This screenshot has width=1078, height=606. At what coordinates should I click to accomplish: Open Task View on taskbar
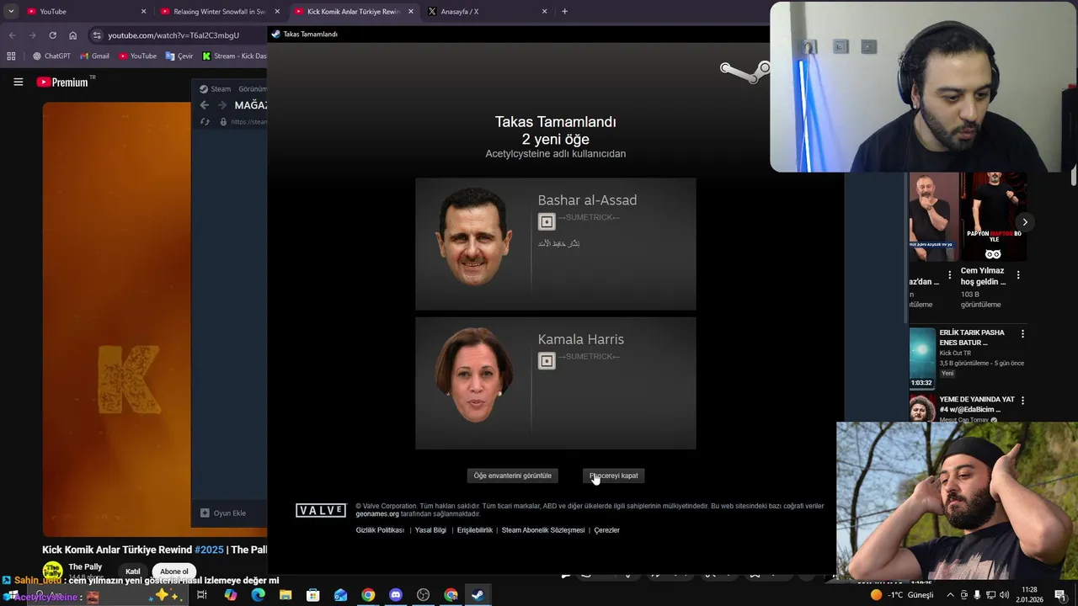coord(202,595)
